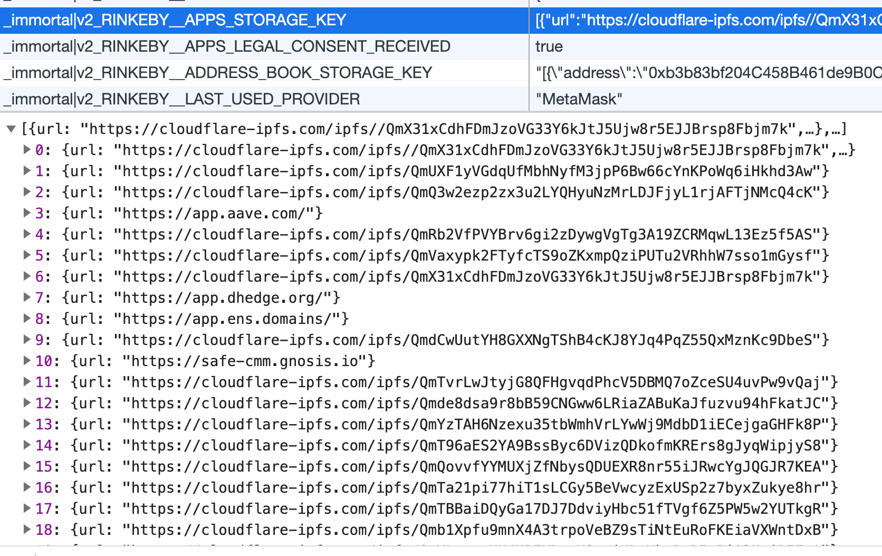Expand array entry 18 triangle
Image resolution: width=882 pixels, height=556 pixels.
point(26,530)
